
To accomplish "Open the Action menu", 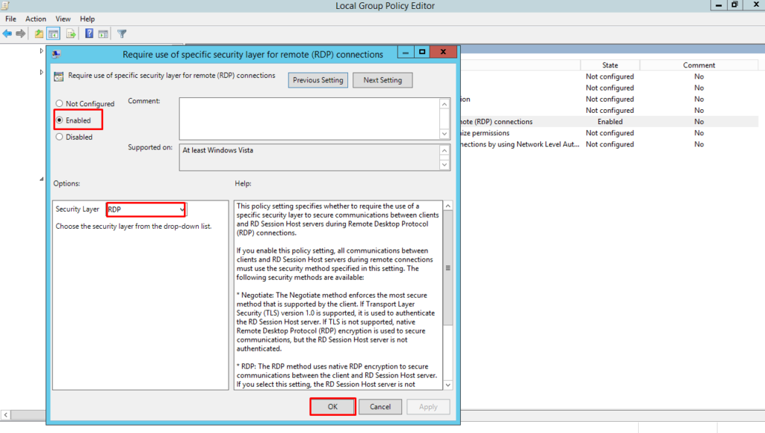I will point(35,19).
